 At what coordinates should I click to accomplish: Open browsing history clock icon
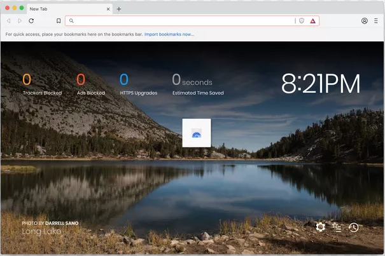[x=353, y=227]
